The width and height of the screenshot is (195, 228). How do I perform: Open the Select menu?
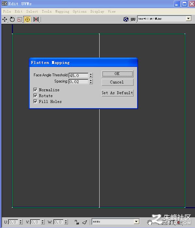[32, 11]
